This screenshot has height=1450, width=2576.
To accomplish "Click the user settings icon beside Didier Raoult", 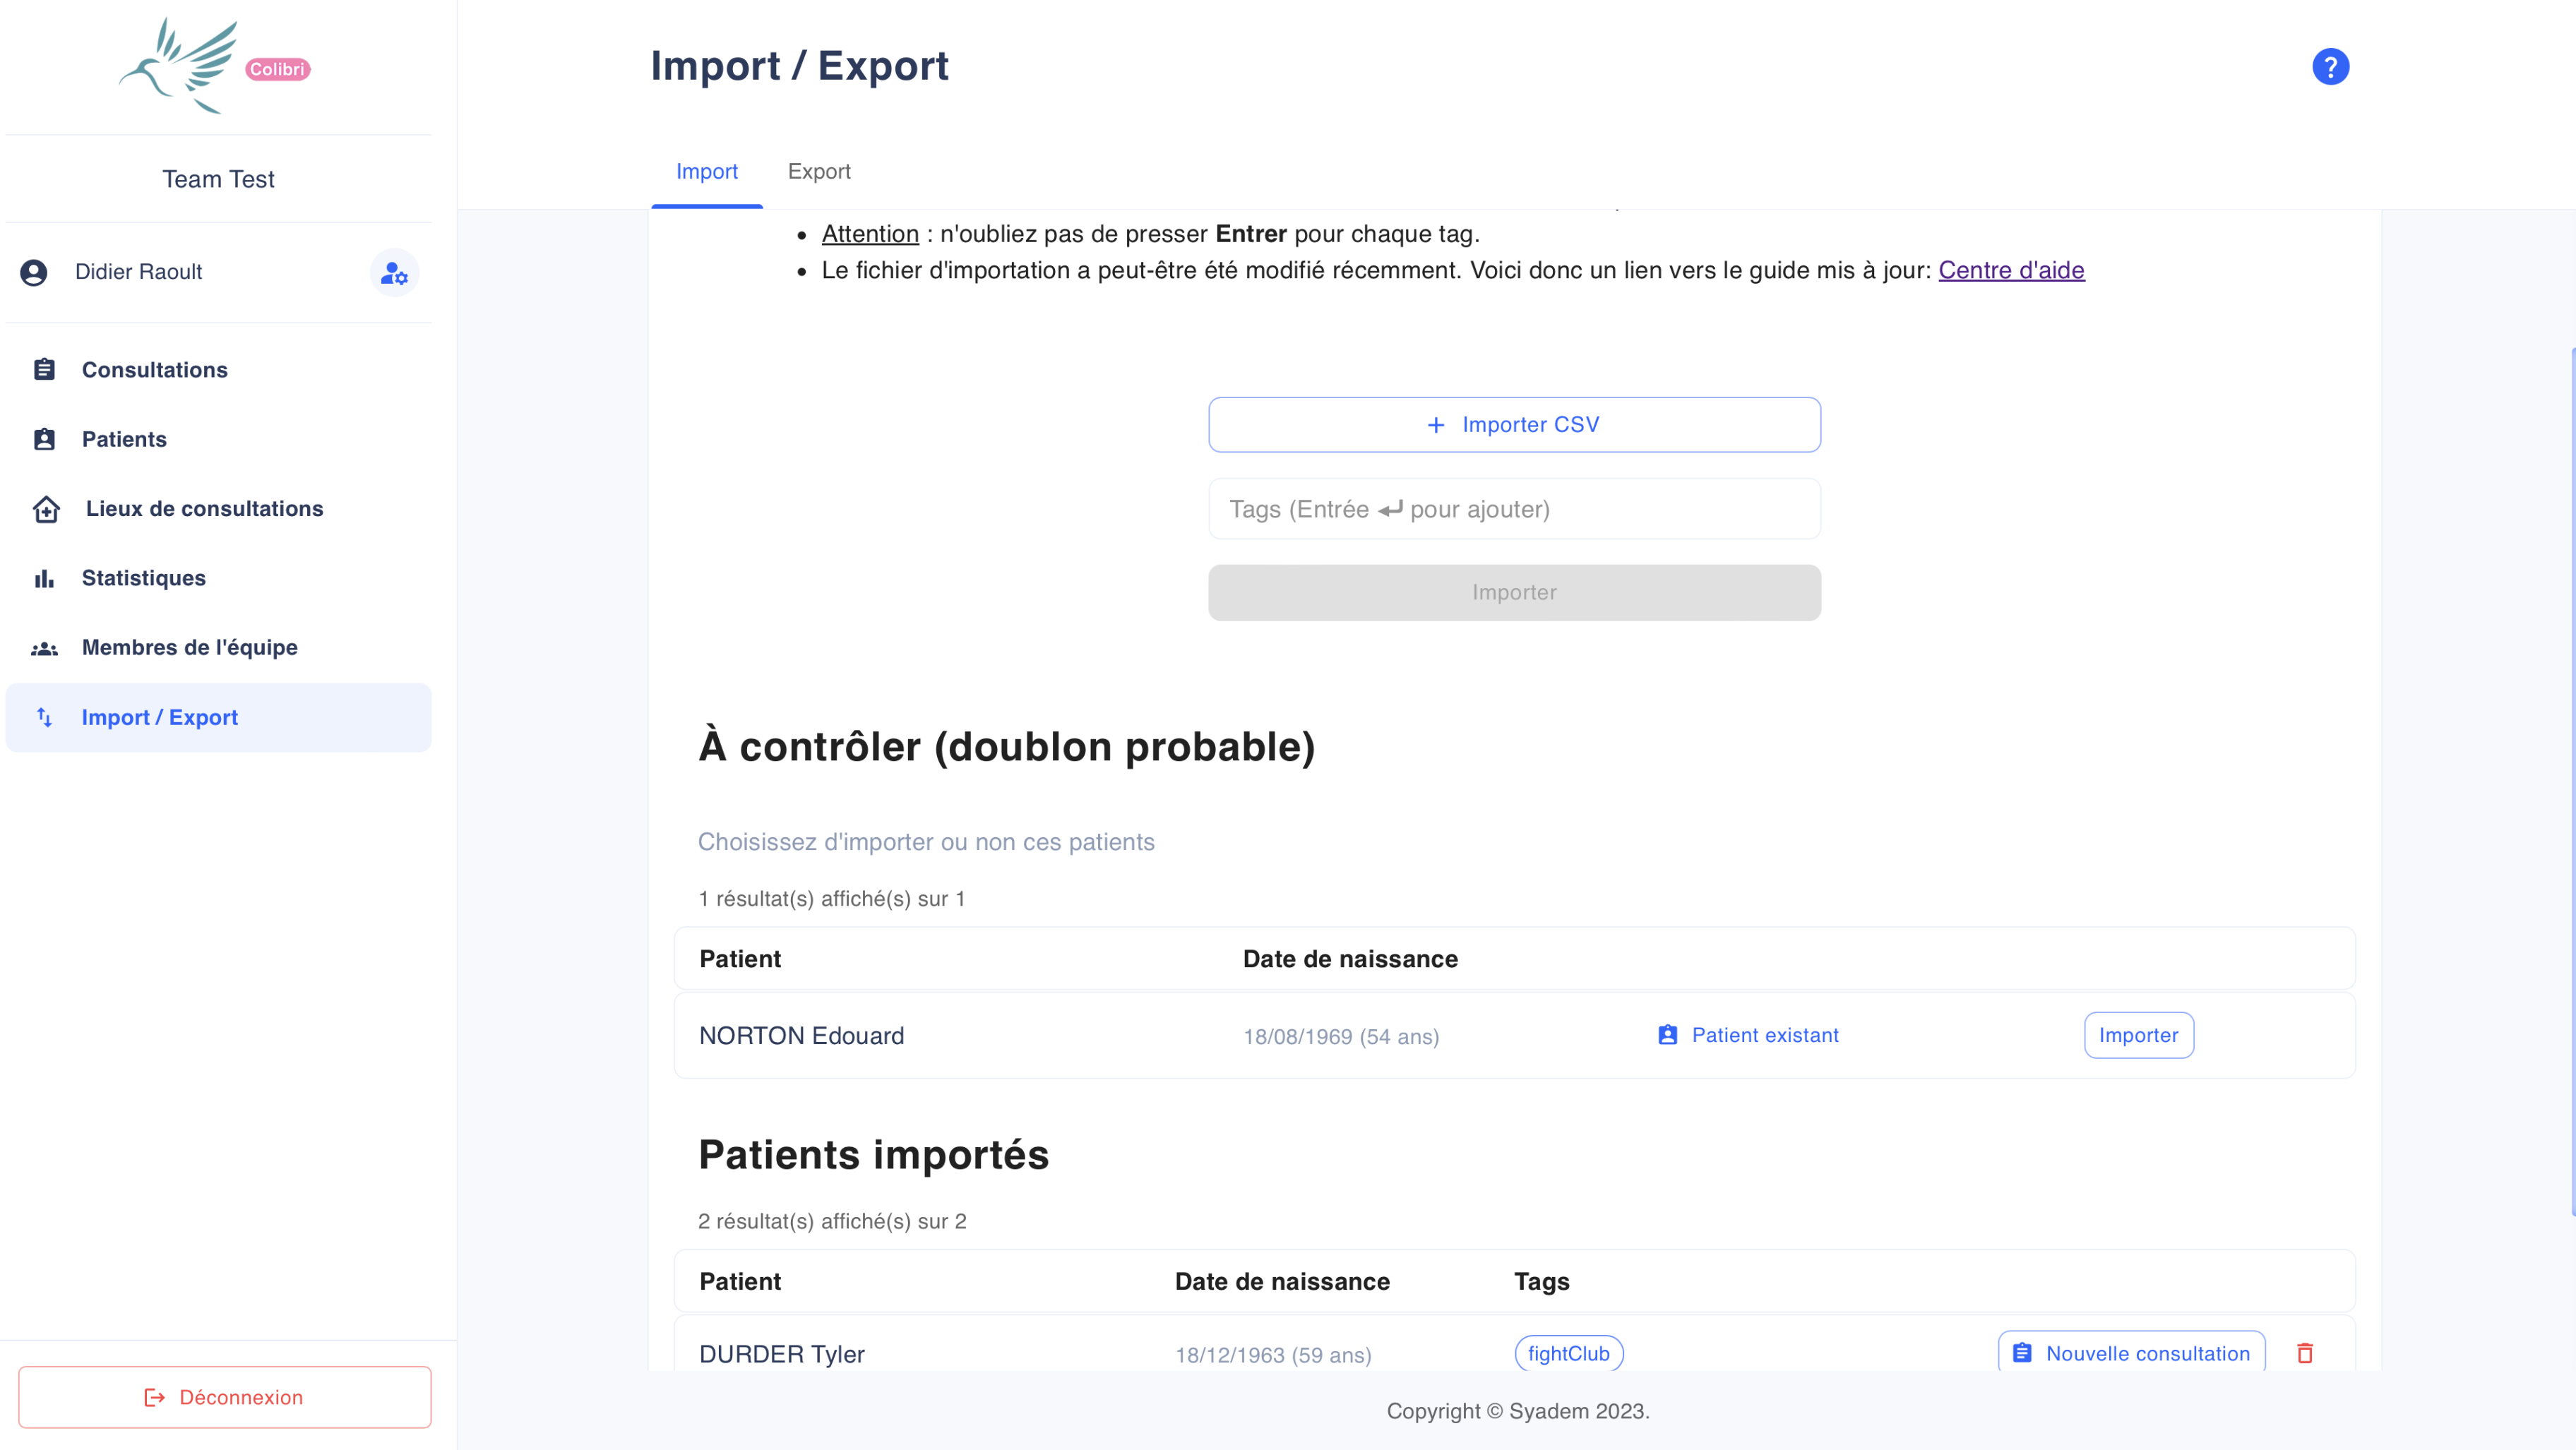I will point(394,272).
